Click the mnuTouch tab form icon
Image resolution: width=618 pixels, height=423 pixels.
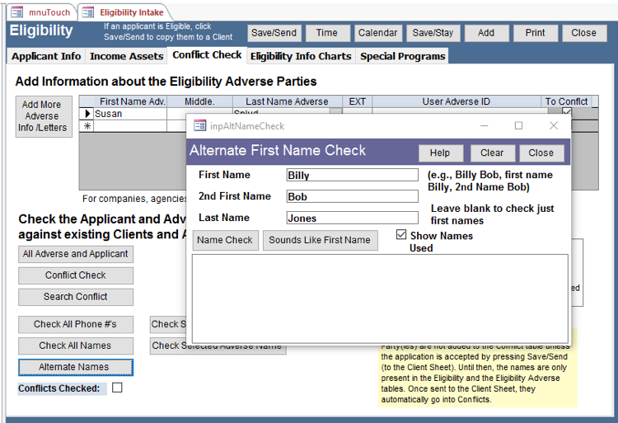tap(17, 12)
